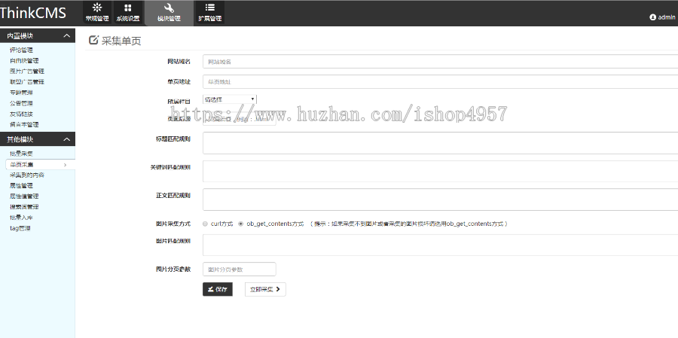Open 批量采集 in sidebar
678x338 pixels.
[21, 154]
